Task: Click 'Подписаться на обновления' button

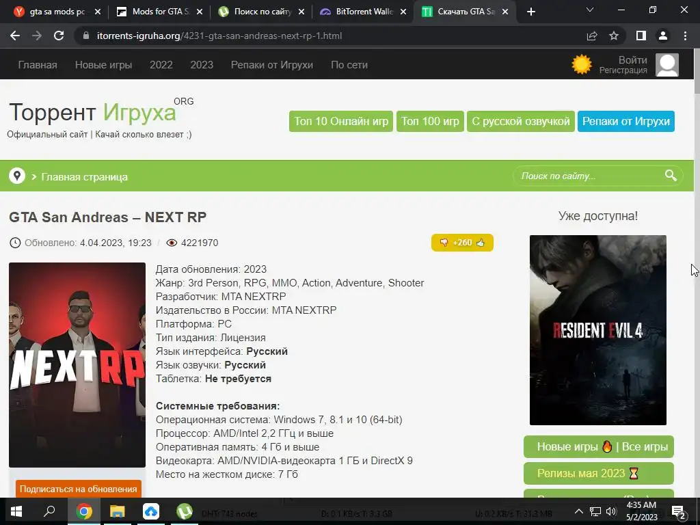Action: tap(79, 489)
